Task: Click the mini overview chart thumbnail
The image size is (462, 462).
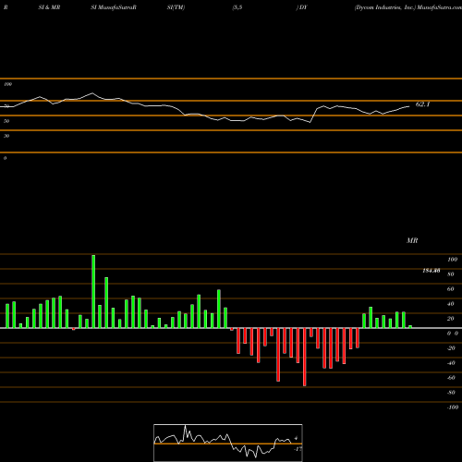Action: (x=228, y=443)
